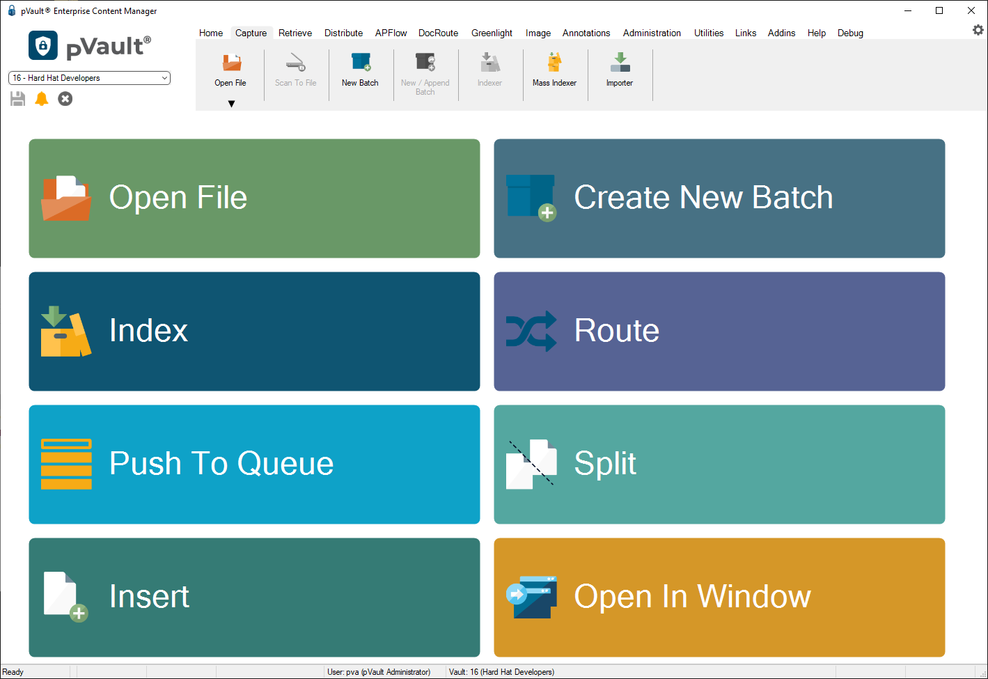Image resolution: width=988 pixels, height=679 pixels.
Task: Click the blue box icon on Create New Batch tile
Action: pyautogui.click(x=531, y=198)
